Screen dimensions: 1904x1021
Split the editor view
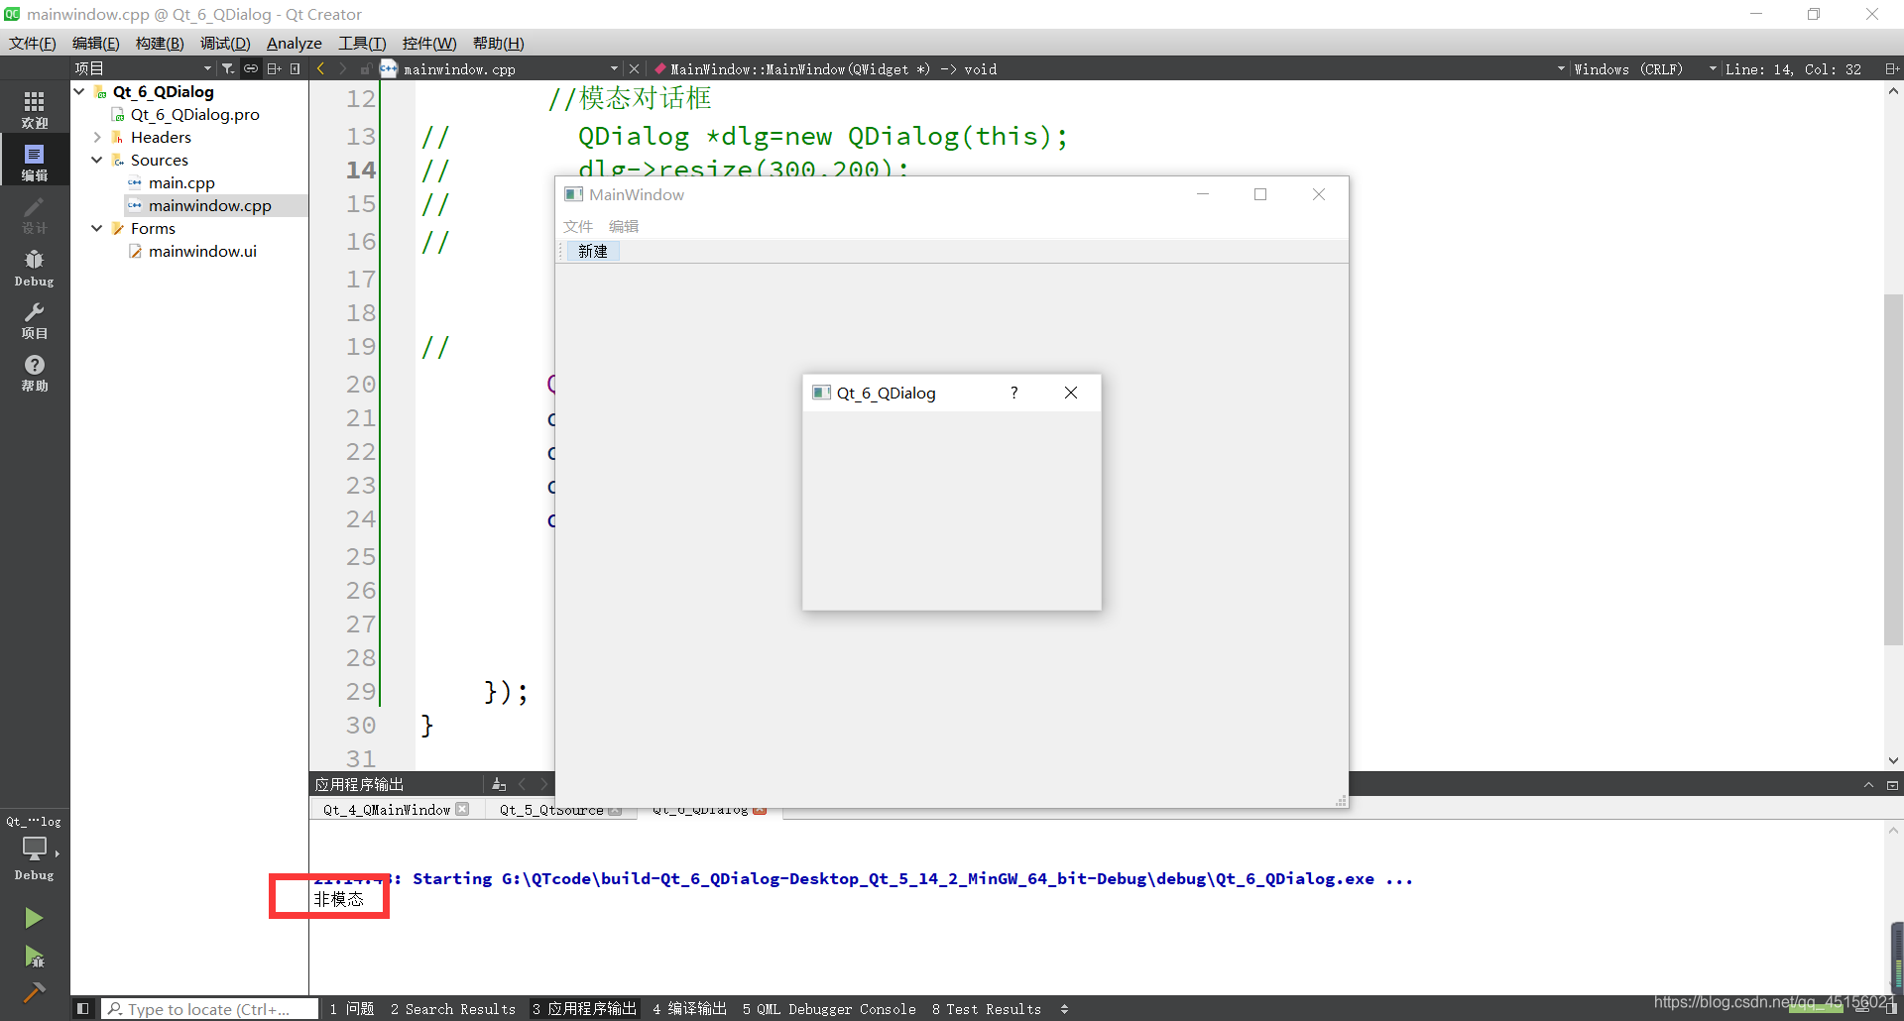[x=1892, y=68]
